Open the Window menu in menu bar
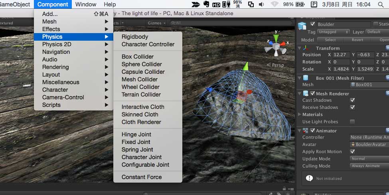389x195 pixels. point(86,4)
